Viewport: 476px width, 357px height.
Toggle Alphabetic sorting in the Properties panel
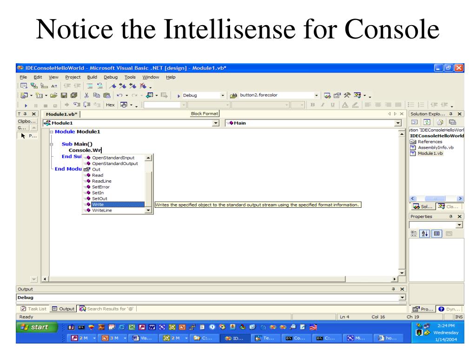425,233
